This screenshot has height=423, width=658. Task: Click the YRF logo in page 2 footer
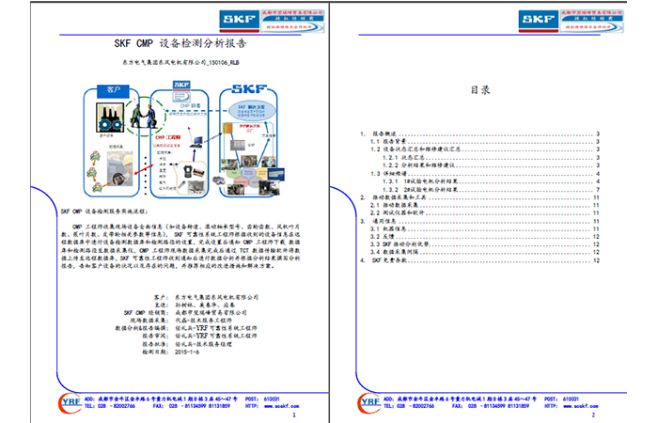pos(368,403)
